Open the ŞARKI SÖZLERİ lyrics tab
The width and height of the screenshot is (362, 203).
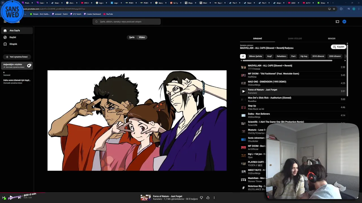click(x=295, y=39)
